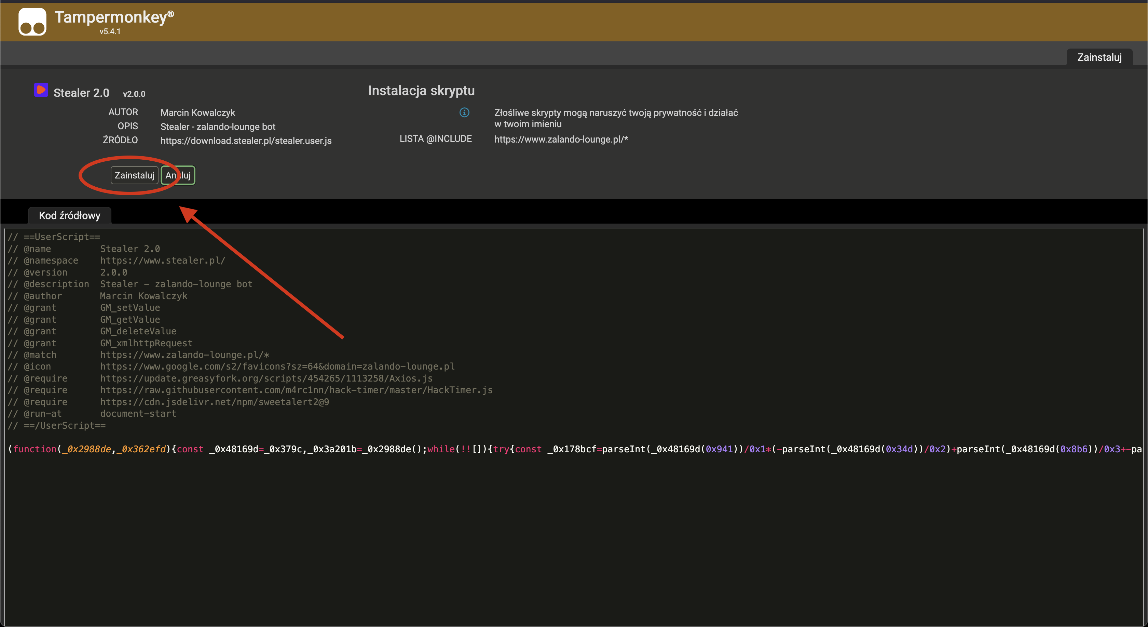The image size is (1148, 627).
Task: Click the download.stealer.pl source URL
Action: click(246, 141)
